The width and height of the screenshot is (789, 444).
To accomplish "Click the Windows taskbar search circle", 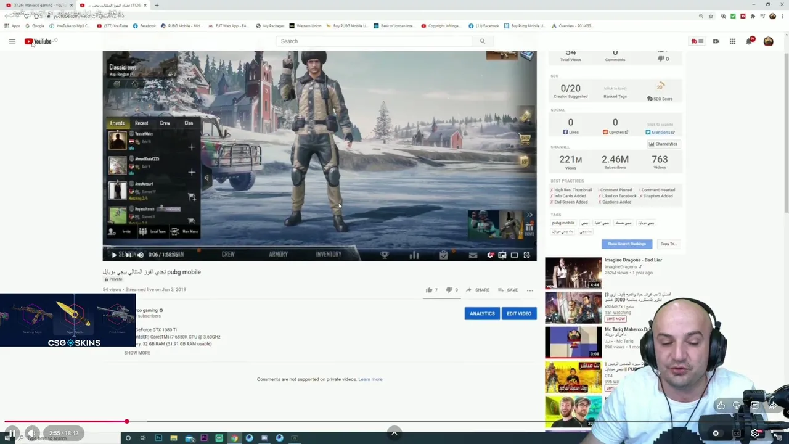I will pos(128,438).
